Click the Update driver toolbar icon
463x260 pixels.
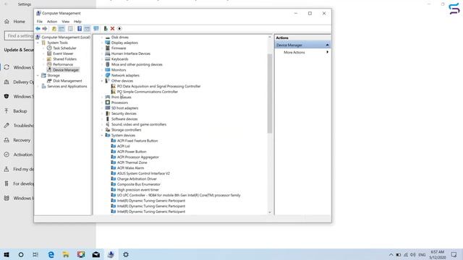click(106, 29)
